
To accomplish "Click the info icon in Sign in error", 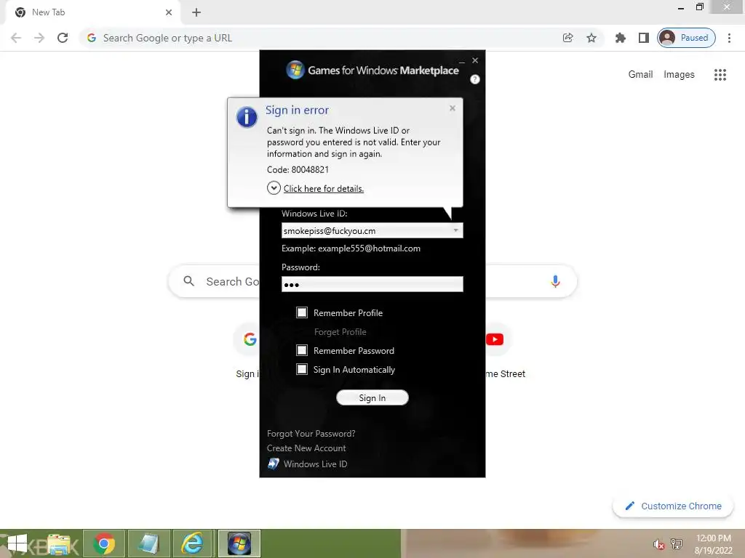I will (247, 117).
